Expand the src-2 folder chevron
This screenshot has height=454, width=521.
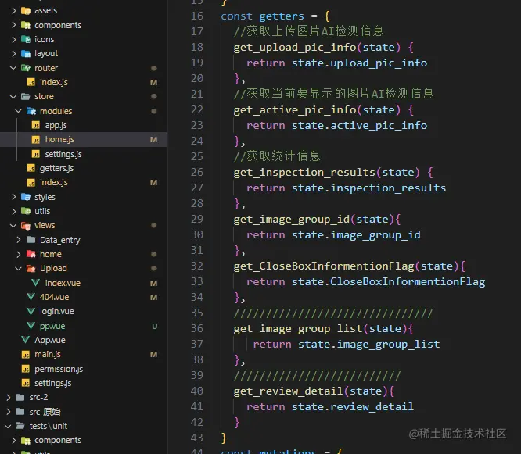point(9,397)
